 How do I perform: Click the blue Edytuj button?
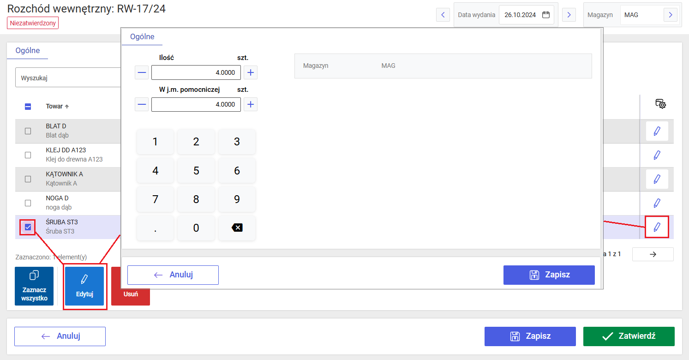tap(84, 286)
